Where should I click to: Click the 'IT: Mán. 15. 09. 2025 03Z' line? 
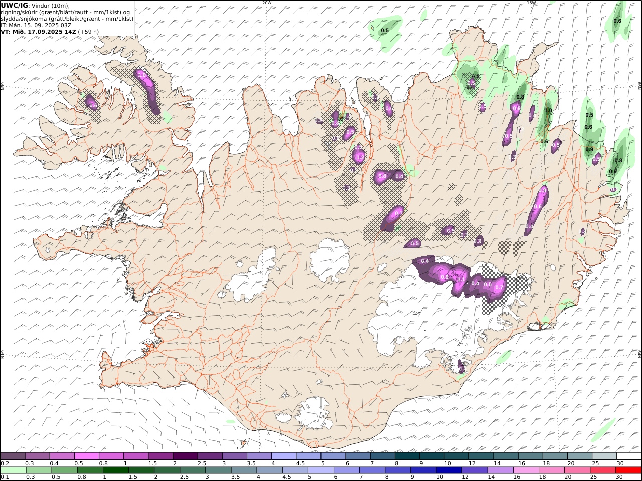[36, 25]
